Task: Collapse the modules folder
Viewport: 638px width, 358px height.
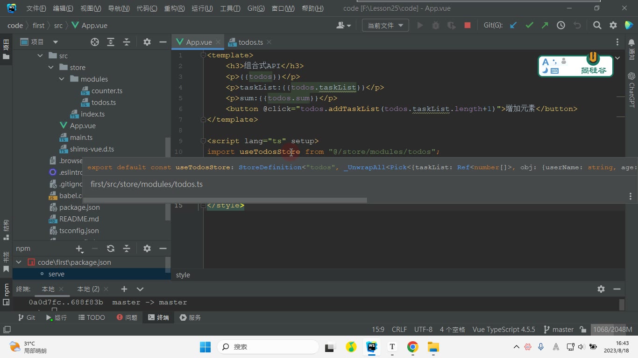Action: pos(62,79)
